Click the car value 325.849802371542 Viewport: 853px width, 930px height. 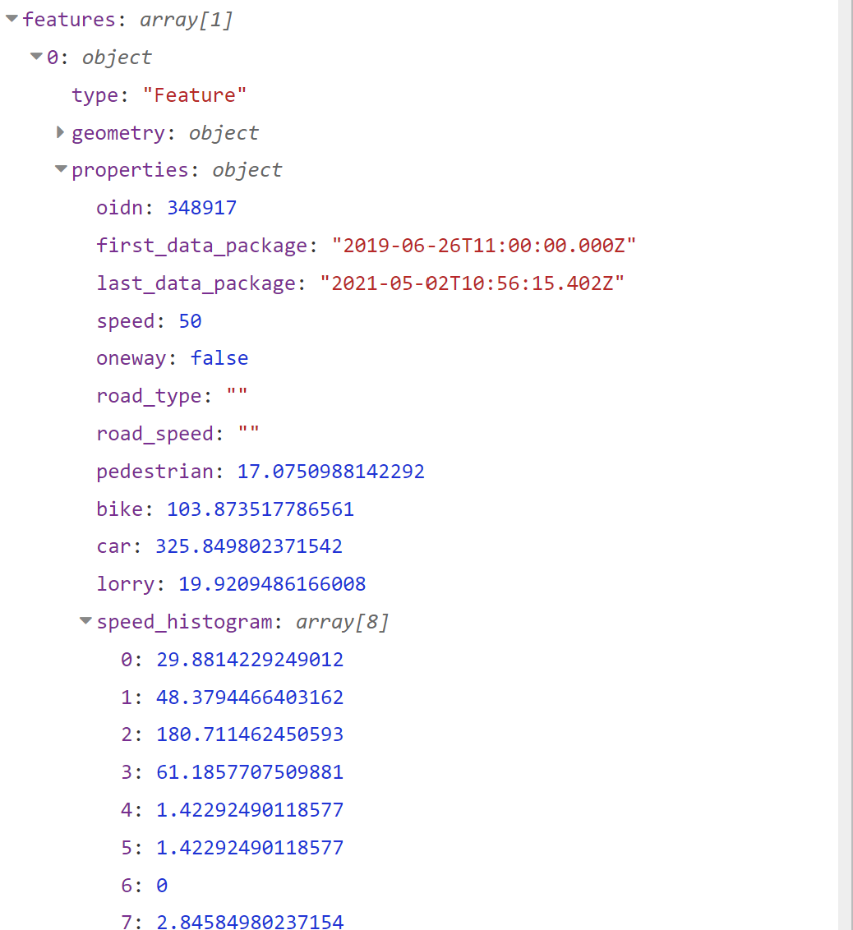click(x=248, y=546)
